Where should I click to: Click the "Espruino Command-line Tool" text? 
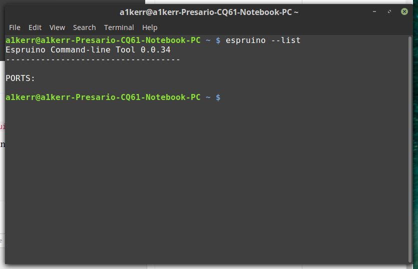(71, 50)
